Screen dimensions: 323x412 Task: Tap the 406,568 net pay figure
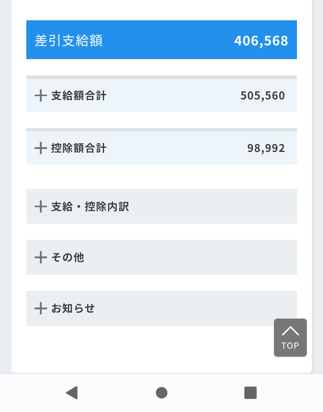tap(261, 41)
